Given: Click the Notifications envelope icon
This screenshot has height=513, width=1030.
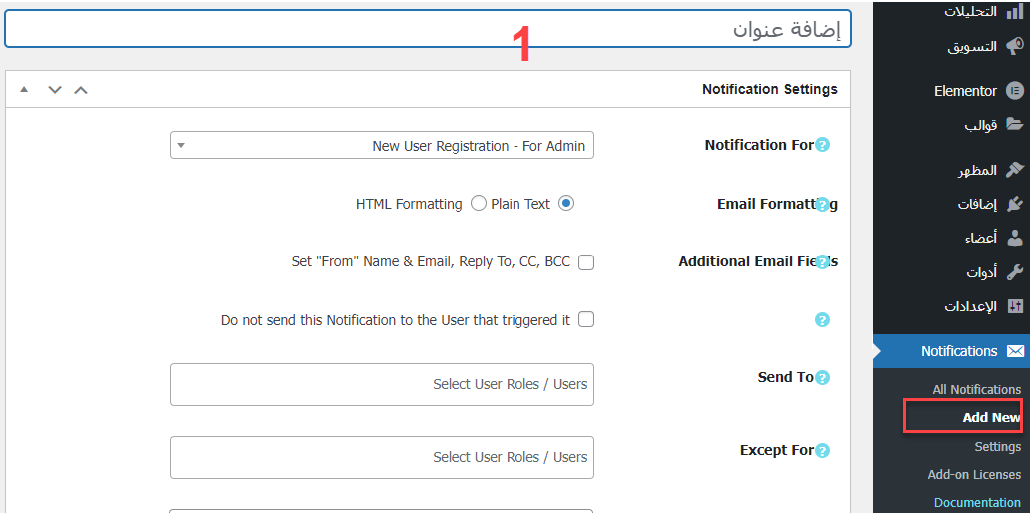Looking at the screenshot, I should [x=1015, y=351].
